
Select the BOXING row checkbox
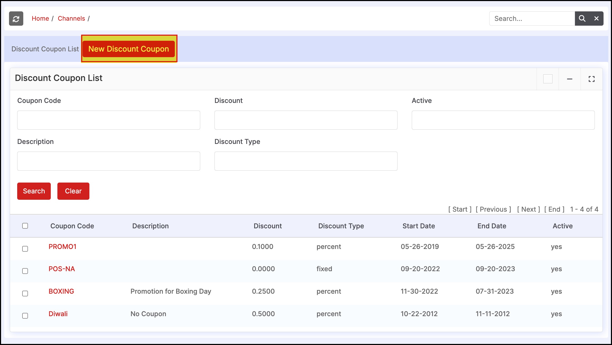pos(25,293)
